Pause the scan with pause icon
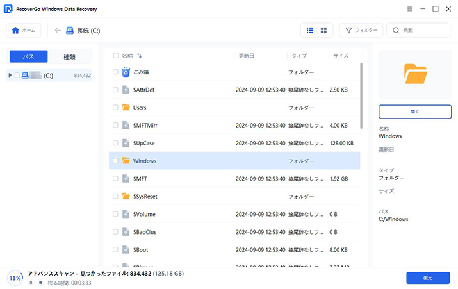This screenshot has width=458, height=289. point(31,283)
